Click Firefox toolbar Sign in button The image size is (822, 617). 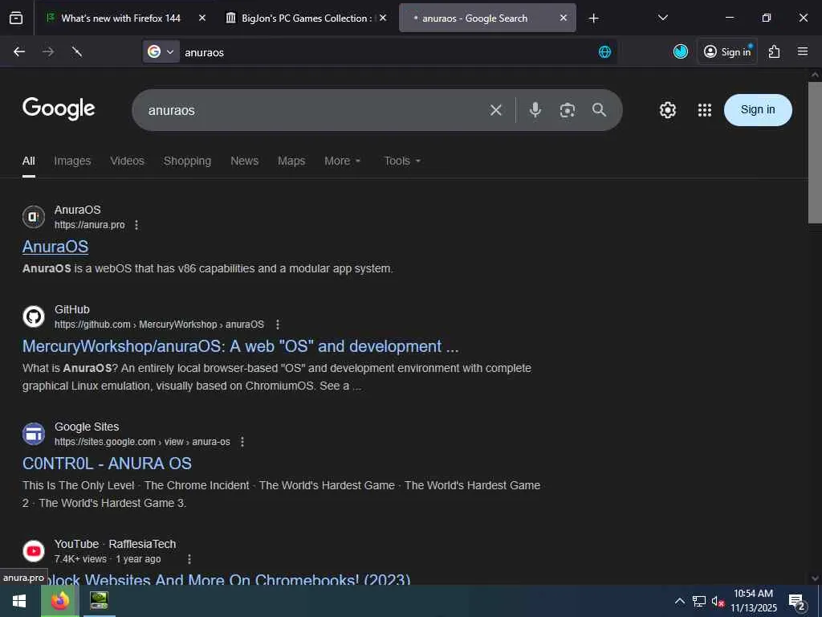[x=727, y=51]
